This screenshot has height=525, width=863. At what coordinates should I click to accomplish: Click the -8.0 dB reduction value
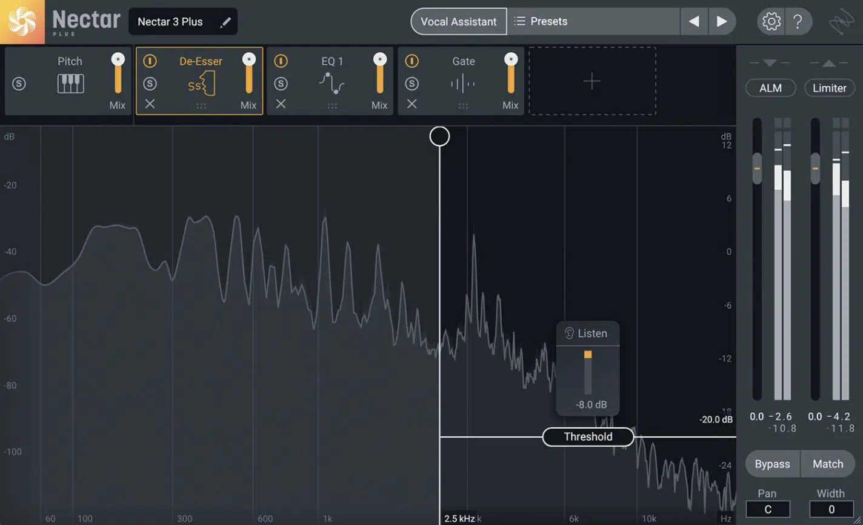click(591, 405)
